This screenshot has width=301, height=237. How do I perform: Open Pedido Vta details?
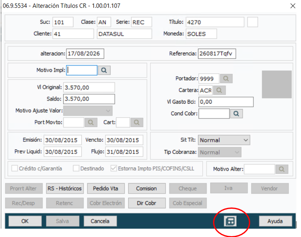105,188
